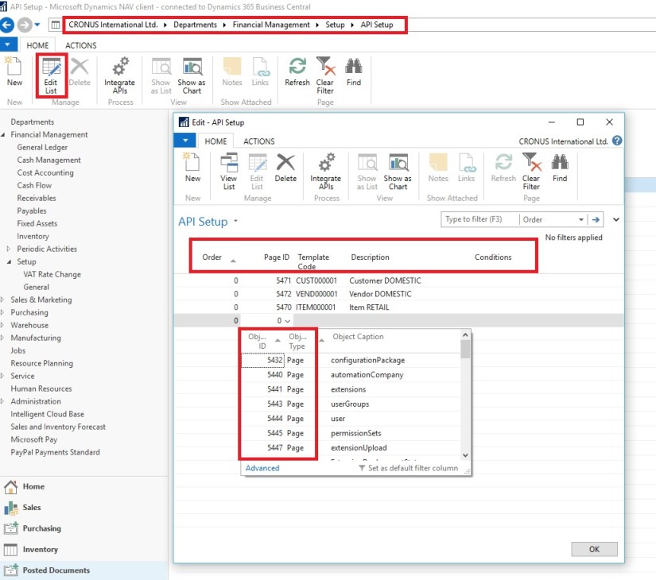The image size is (656, 580).
Task: Click Integrate APIs in Edit dialog ribbon
Action: pyautogui.click(x=325, y=172)
